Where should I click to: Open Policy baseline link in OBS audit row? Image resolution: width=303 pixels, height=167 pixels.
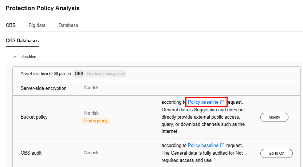203,145
